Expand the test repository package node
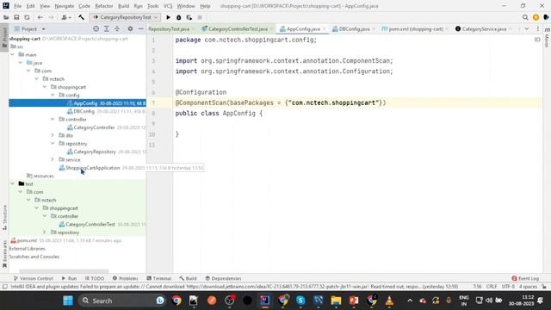Screen dimensions: 551x310 [45, 232]
